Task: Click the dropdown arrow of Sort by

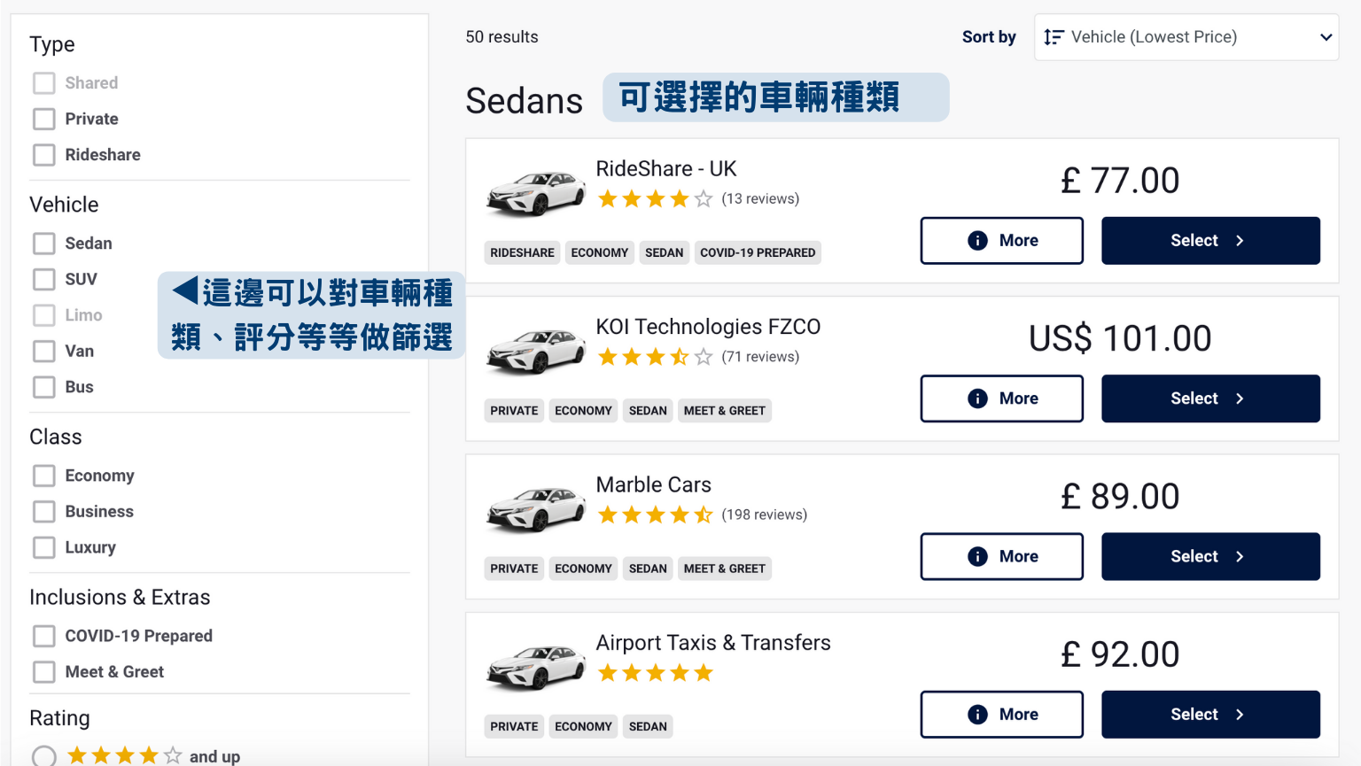Action: point(1326,37)
